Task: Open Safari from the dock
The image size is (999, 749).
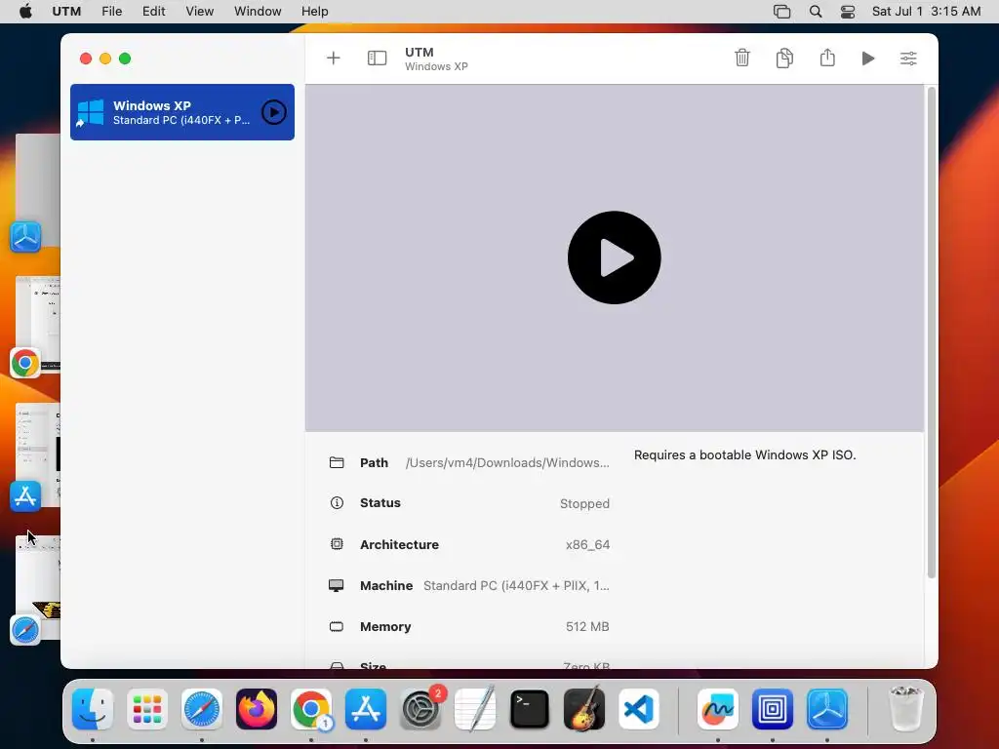Action: coord(202,709)
